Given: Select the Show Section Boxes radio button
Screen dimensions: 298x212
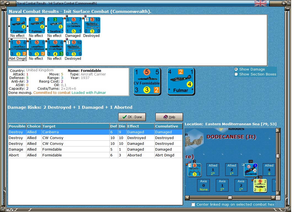Looking at the screenshot, I should click(236, 74).
